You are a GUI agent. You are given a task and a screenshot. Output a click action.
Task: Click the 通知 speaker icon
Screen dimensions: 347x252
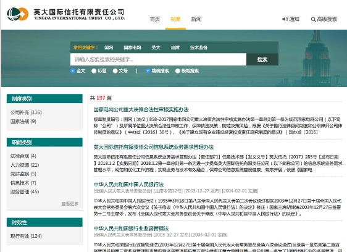(x=285, y=19)
